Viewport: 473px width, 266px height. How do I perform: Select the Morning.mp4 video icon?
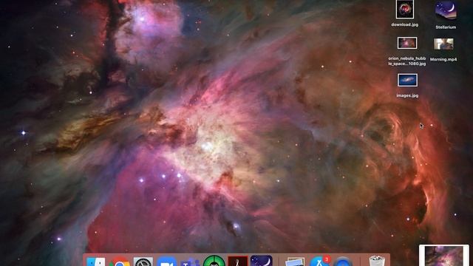point(443,44)
